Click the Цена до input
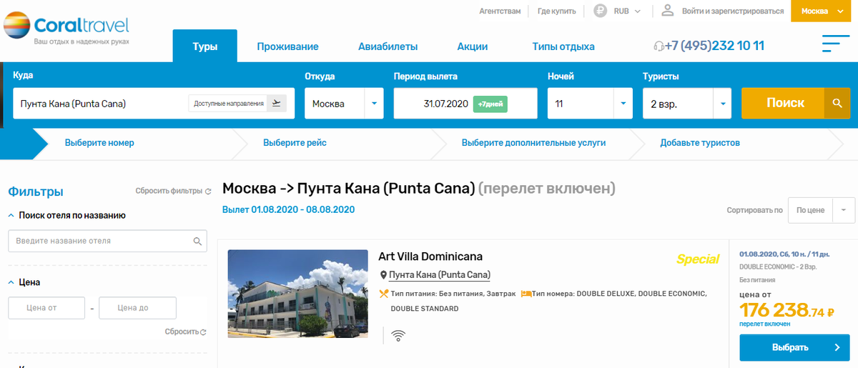858x368 pixels. (x=137, y=308)
